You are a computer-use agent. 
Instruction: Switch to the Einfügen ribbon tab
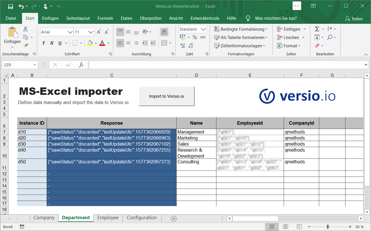pos(50,18)
